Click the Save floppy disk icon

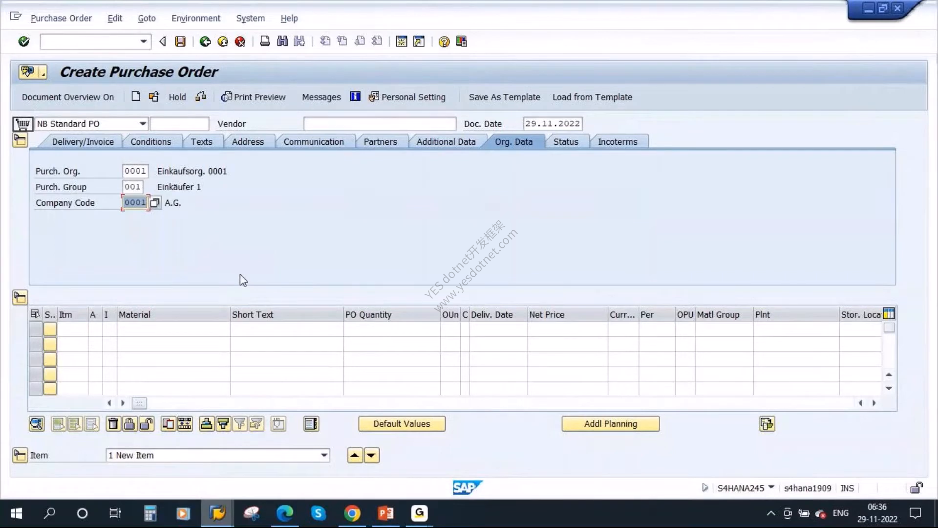pos(180,42)
